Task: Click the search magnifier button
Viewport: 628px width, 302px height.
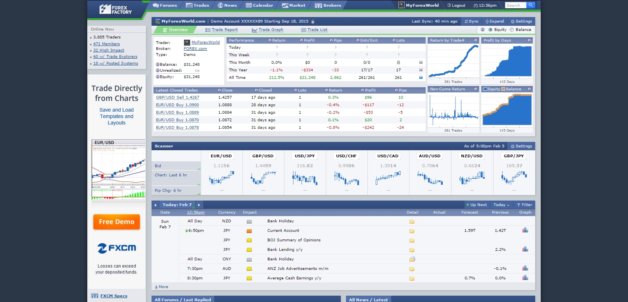Action: (x=531, y=5)
